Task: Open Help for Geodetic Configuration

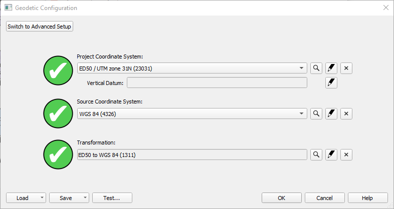Action: (x=367, y=198)
